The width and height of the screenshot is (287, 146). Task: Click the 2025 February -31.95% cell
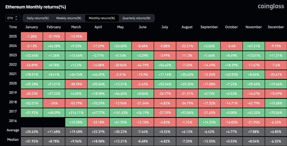point(54,36)
